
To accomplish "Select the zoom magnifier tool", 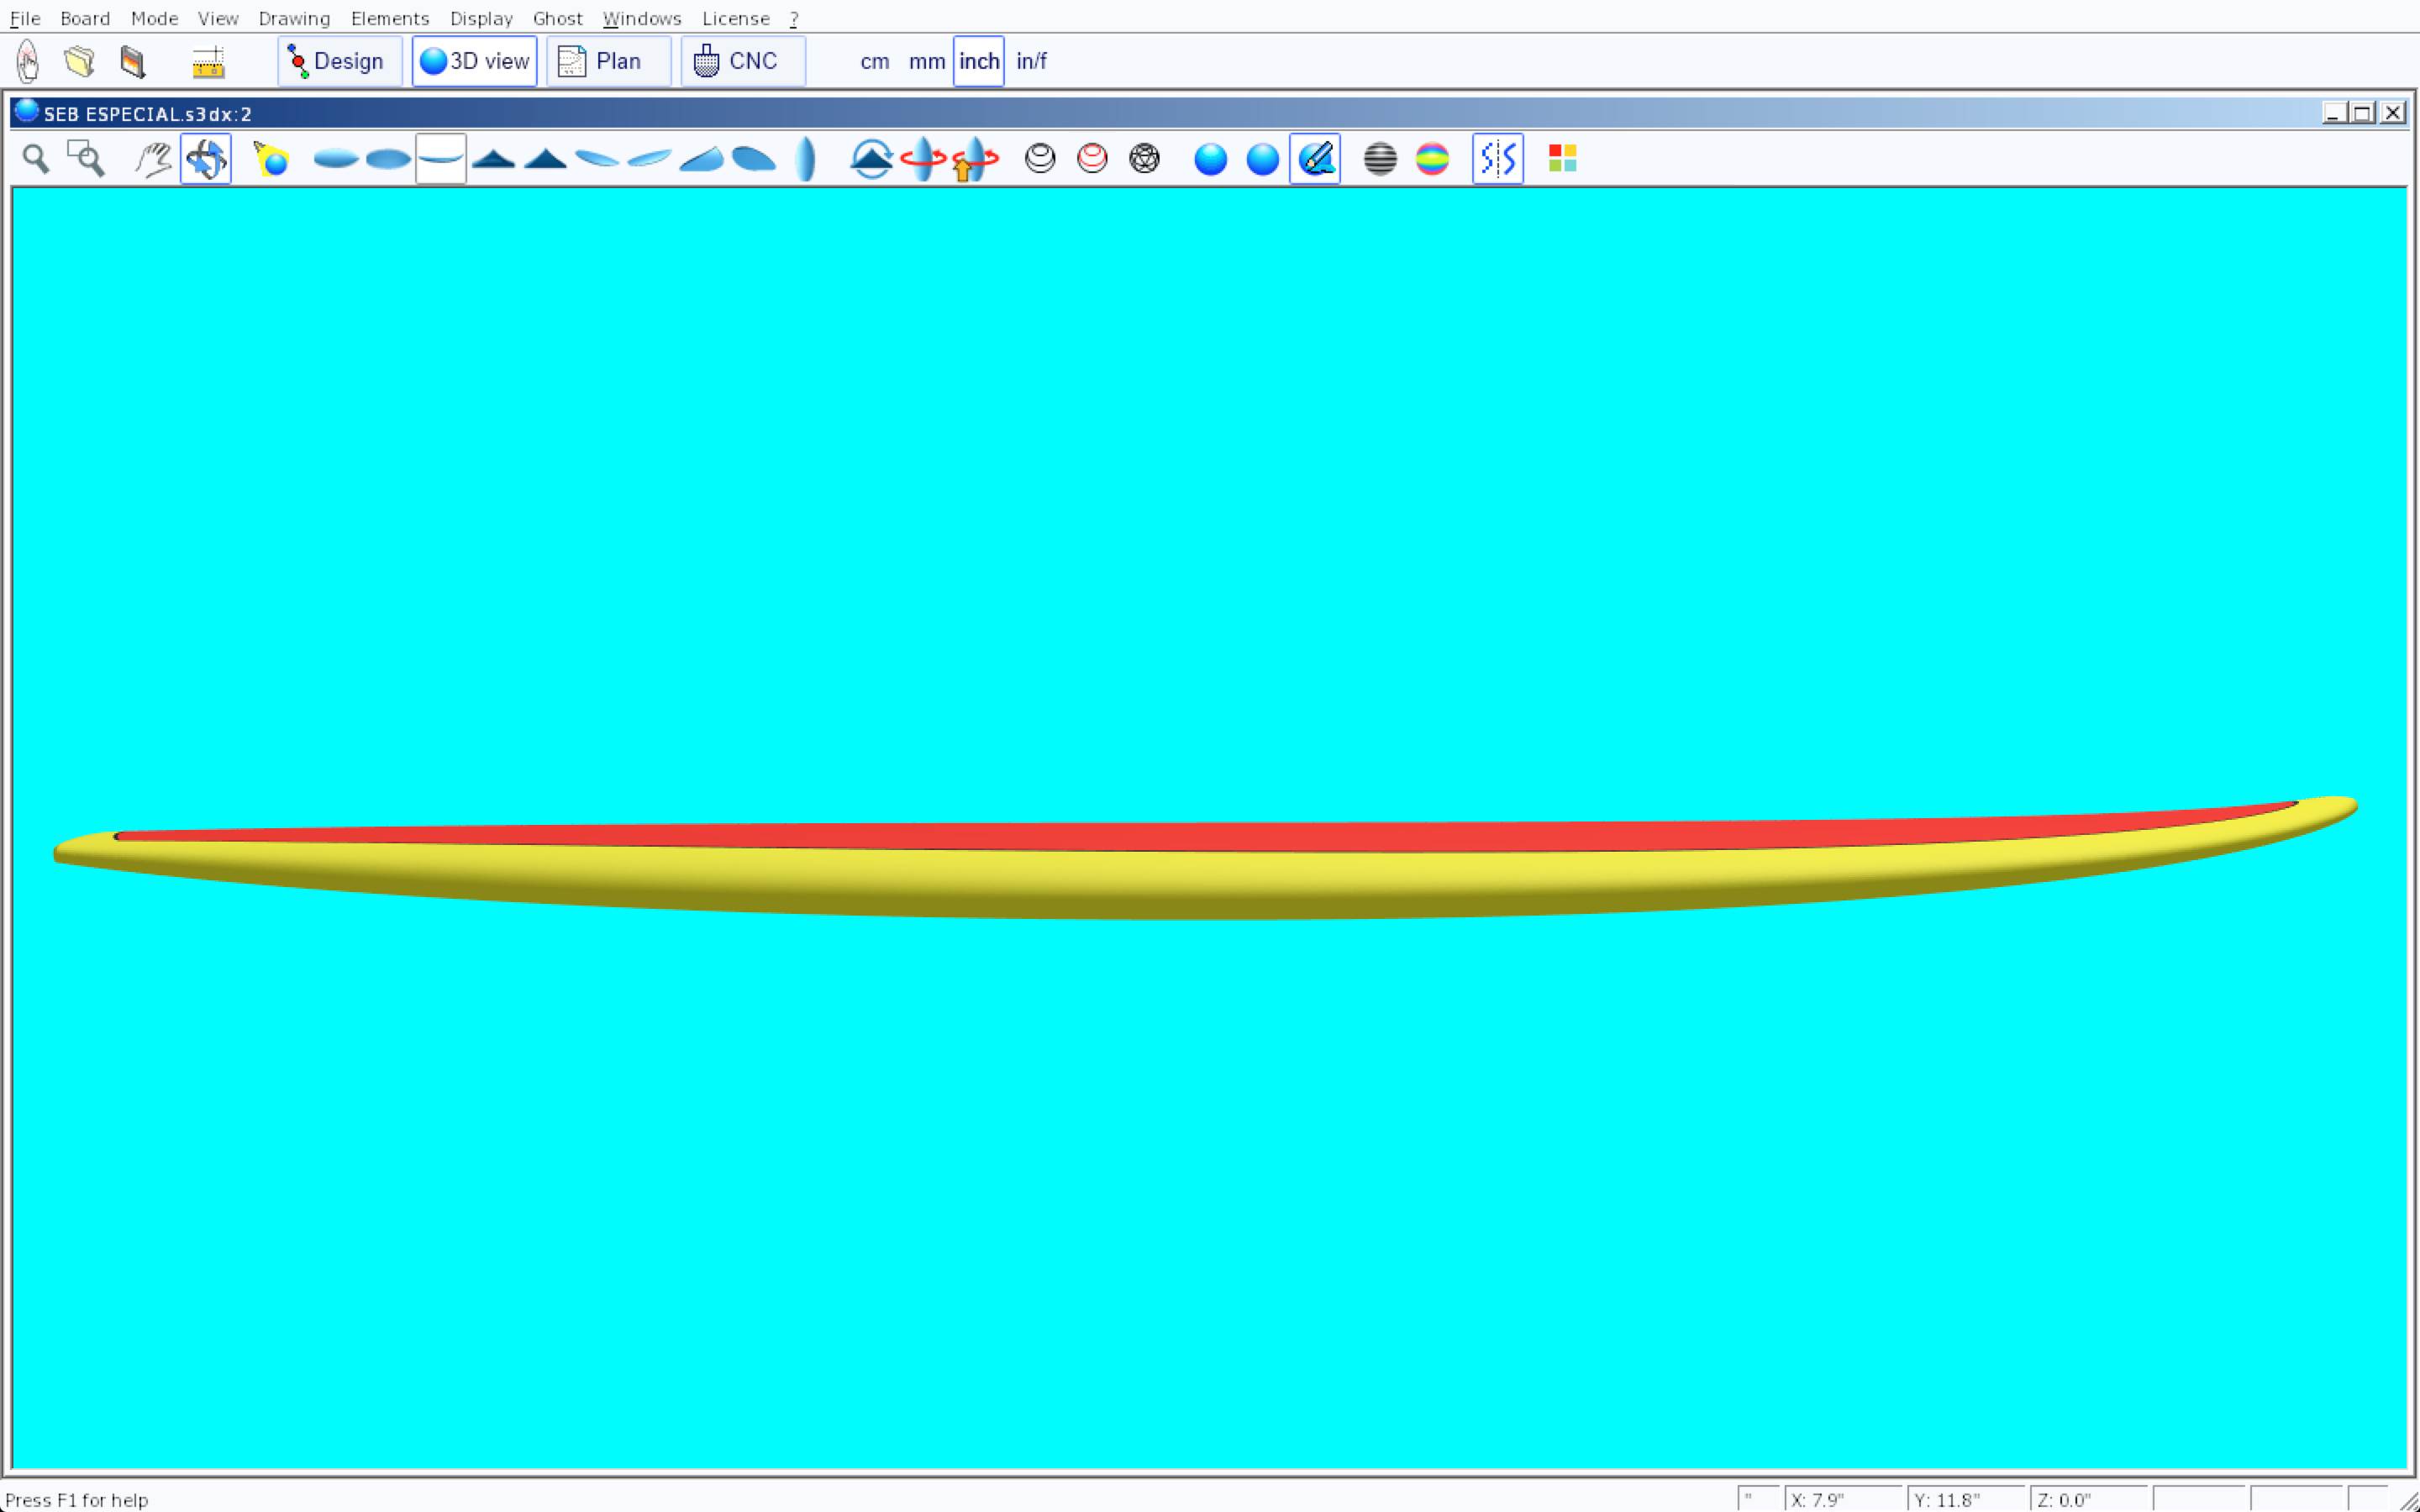I will coord(36,159).
